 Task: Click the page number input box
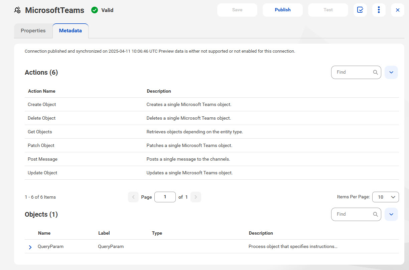[165, 197]
